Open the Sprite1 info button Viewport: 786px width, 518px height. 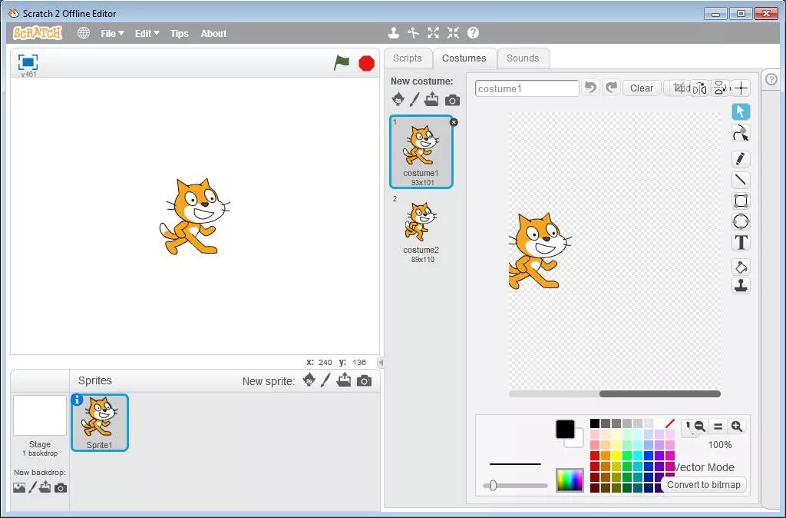[77, 400]
